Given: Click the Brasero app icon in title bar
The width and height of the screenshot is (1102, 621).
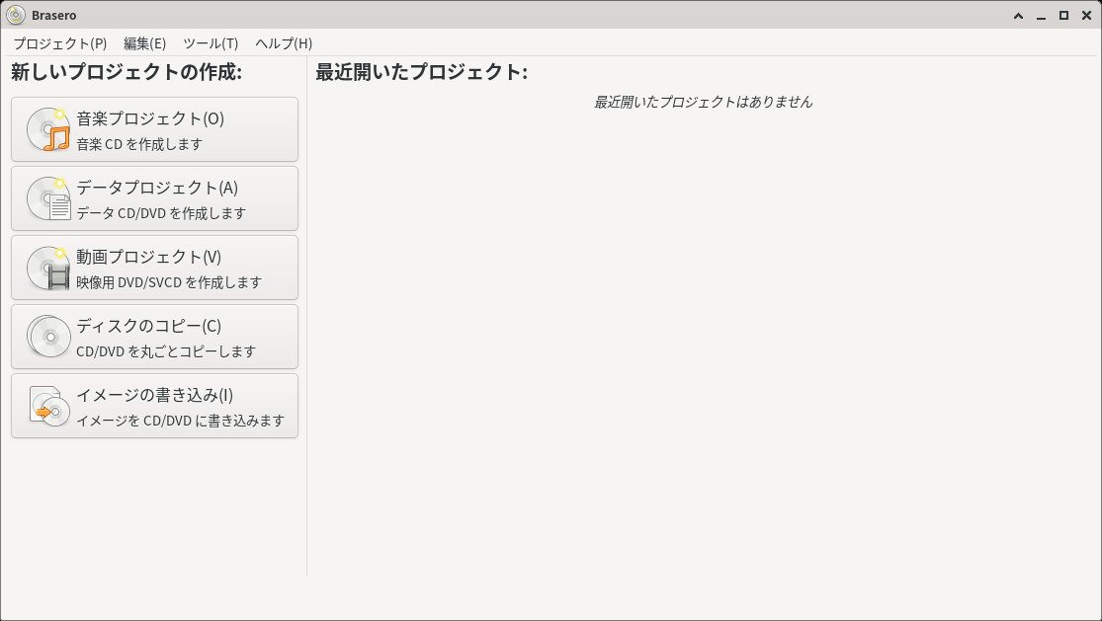Looking at the screenshot, I should pyautogui.click(x=15, y=15).
